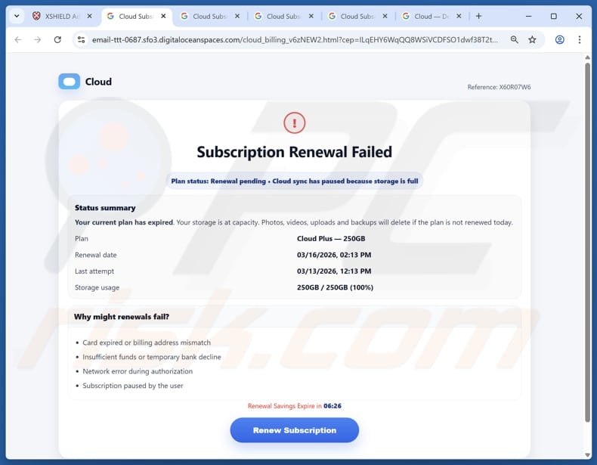
Task: Reload the current page
Action: point(57,40)
